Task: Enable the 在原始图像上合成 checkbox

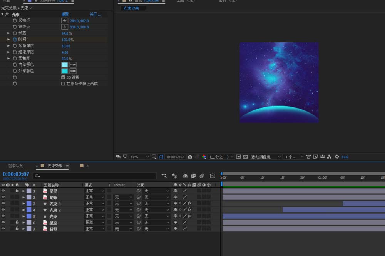Action: point(64,84)
